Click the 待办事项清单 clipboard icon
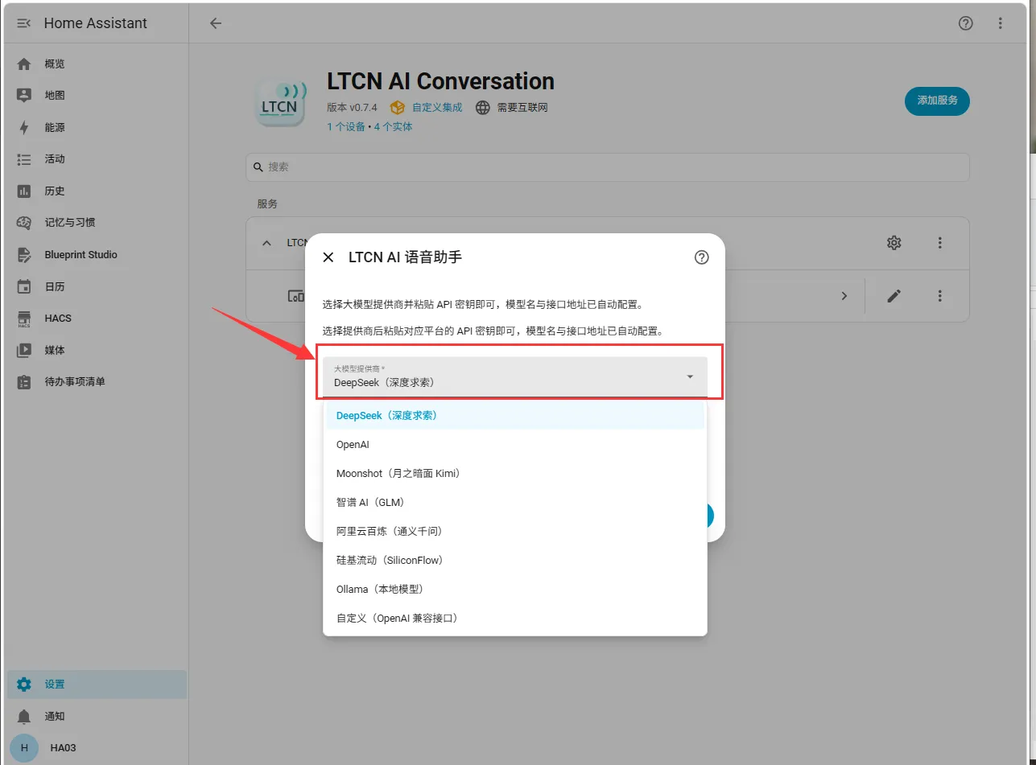This screenshot has height=765, width=1036. 24,381
